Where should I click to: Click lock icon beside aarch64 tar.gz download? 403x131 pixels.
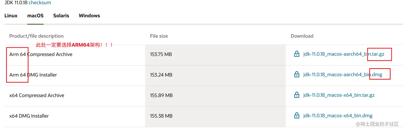[x=296, y=54]
